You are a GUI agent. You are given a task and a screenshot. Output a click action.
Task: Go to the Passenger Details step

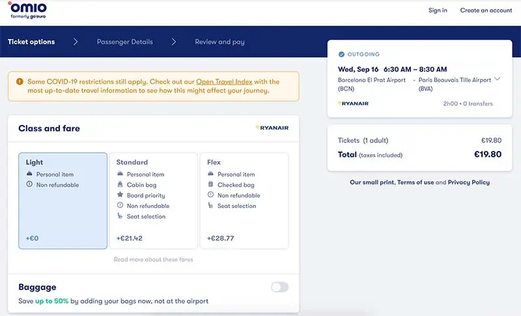pyautogui.click(x=125, y=42)
